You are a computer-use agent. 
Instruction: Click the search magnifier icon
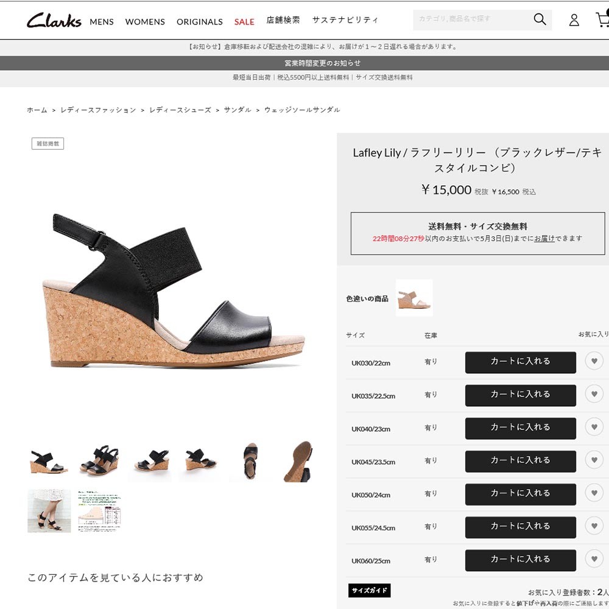[x=540, y=19]
